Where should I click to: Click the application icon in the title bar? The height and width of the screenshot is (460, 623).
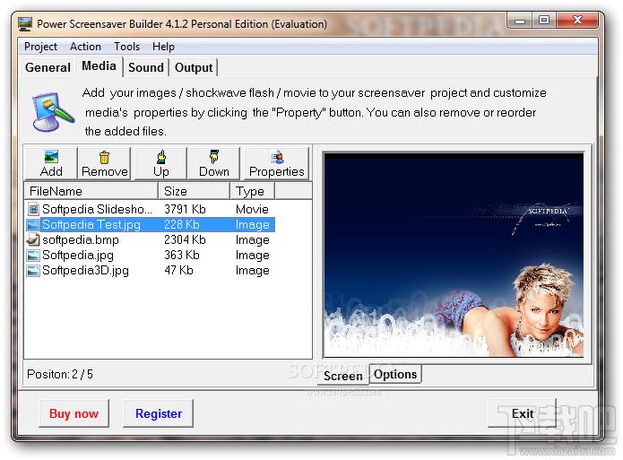[x=25, y=24]
